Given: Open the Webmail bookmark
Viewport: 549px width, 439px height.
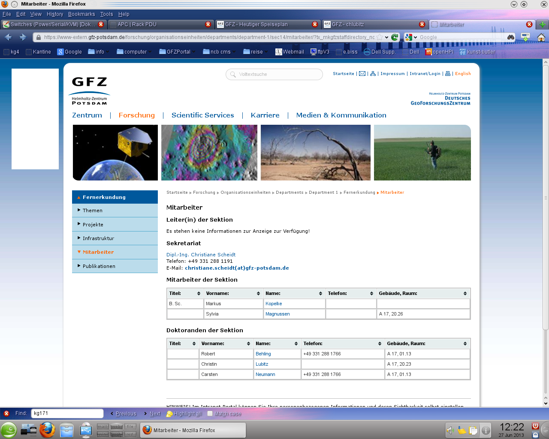Looking at the screenshot, I should pos(290,52).
